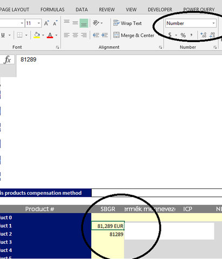Apply cell borders icon
Viewport: 222px width, 259px height.
point(19,35)
